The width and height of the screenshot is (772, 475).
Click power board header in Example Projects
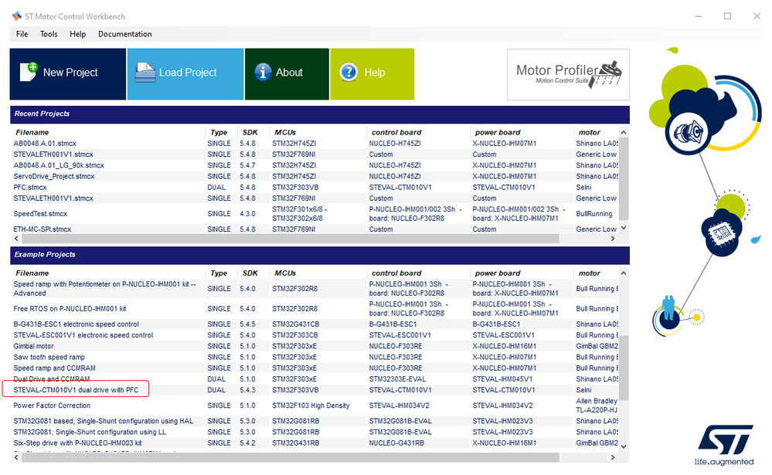(497, 273)
